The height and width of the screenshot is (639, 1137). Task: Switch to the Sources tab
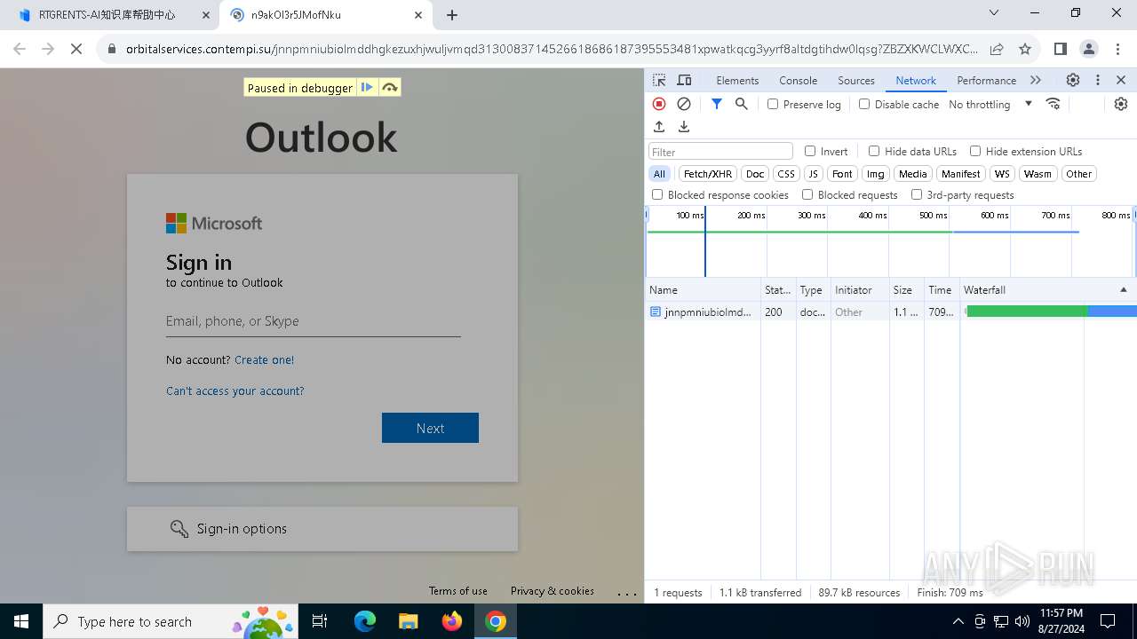coord(856,80)
